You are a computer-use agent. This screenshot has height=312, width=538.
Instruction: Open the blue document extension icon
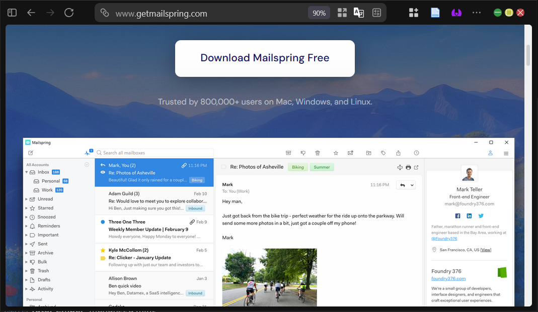[435, 13]
